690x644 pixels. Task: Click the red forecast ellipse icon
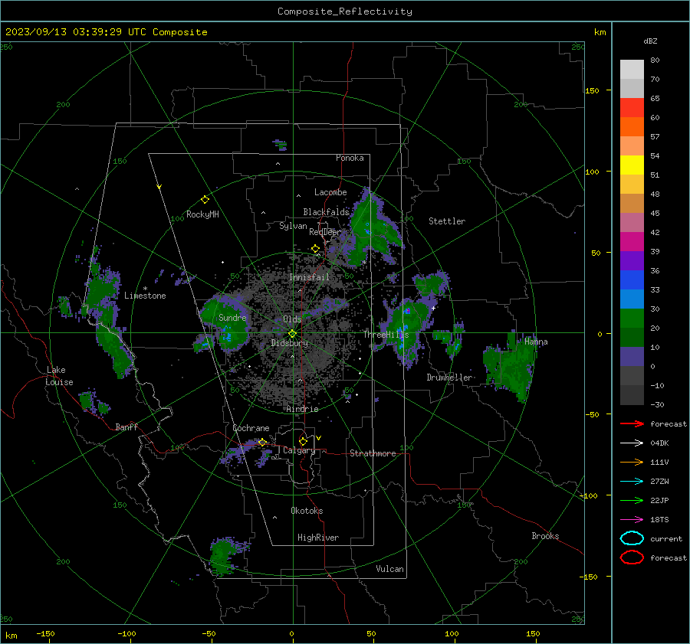[632, 557]
